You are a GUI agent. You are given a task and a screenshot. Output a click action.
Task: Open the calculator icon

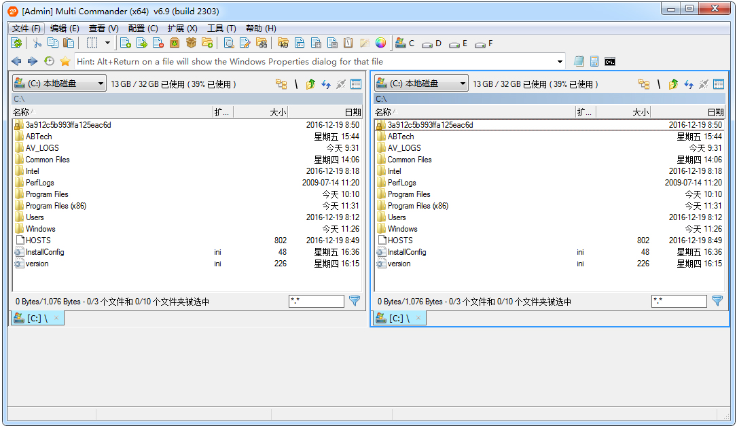[x=594, y=61]
